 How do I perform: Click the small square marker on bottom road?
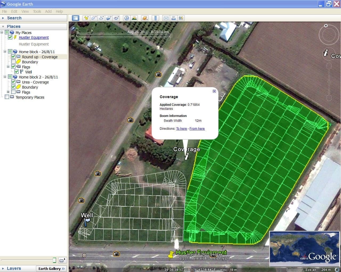(x=84, y=255)
